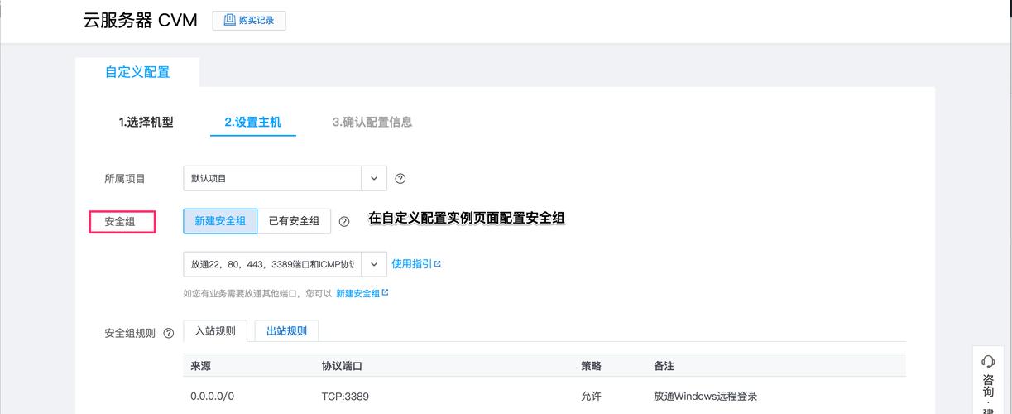Image resolution: width=1012 pixels, height=414 pixels.
Task: Switch to the 出站规则 tab
Action: coord(286,330)
